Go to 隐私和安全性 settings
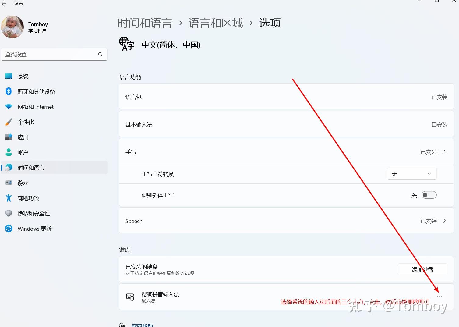459x327 pixels. coord(34,213)
